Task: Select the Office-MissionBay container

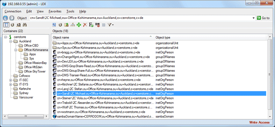Action: (35, 63)
